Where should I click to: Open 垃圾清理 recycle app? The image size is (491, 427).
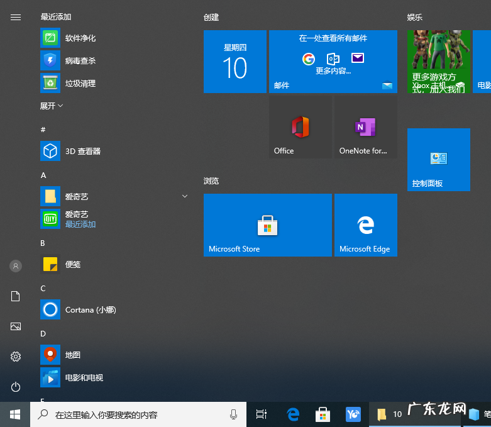(115, 84)
